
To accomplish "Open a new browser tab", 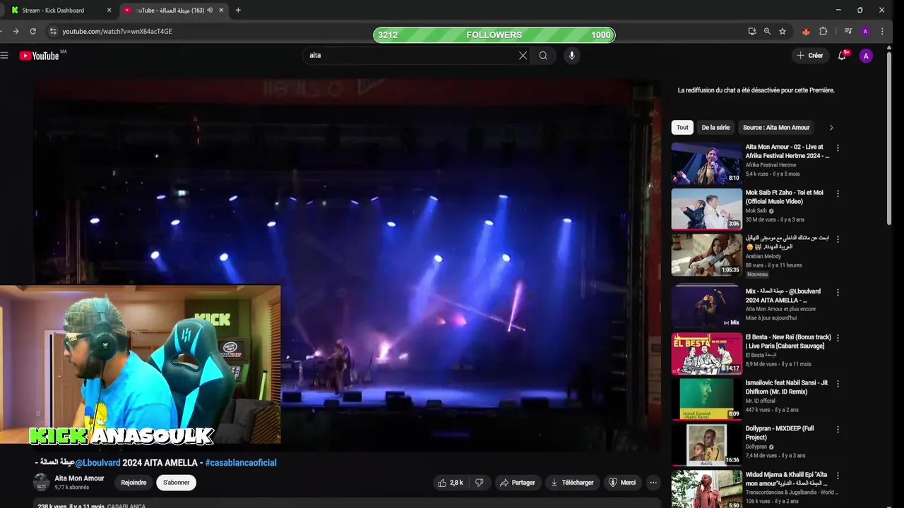I will click(x=238, y=10).
